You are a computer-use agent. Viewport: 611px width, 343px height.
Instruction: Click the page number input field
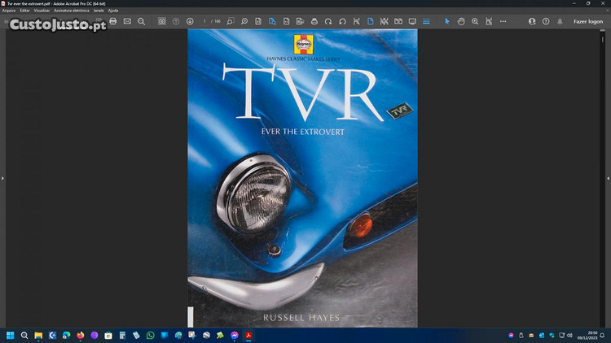pos(205,21)
